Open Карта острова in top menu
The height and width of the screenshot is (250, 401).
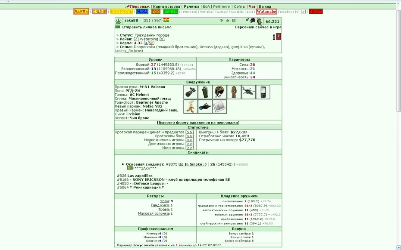[166, 6]
